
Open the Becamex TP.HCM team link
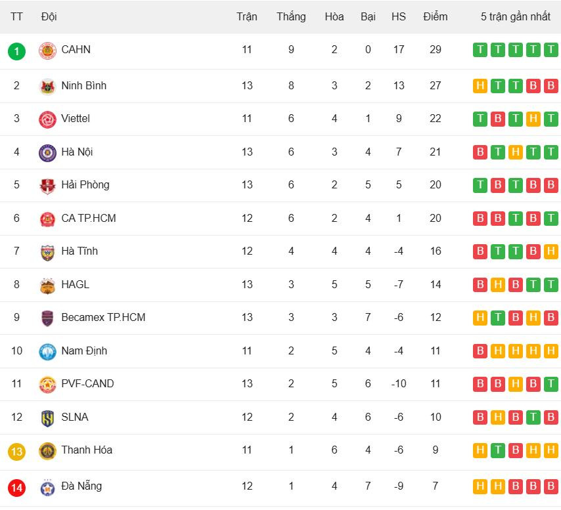(x=103, y=317)
